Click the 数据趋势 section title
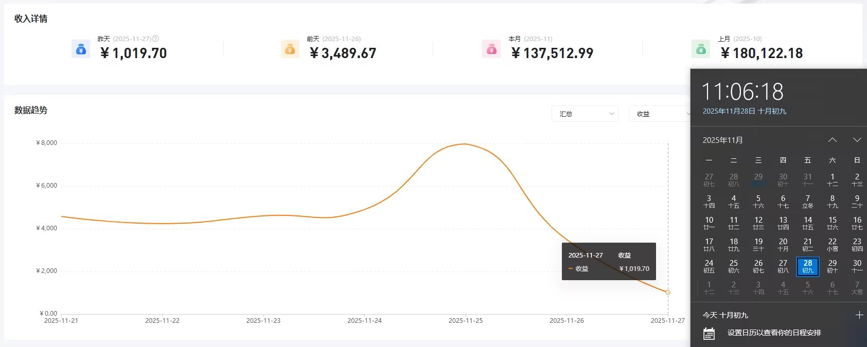Viewport: 867px width, 347px height. click(30, 110)
